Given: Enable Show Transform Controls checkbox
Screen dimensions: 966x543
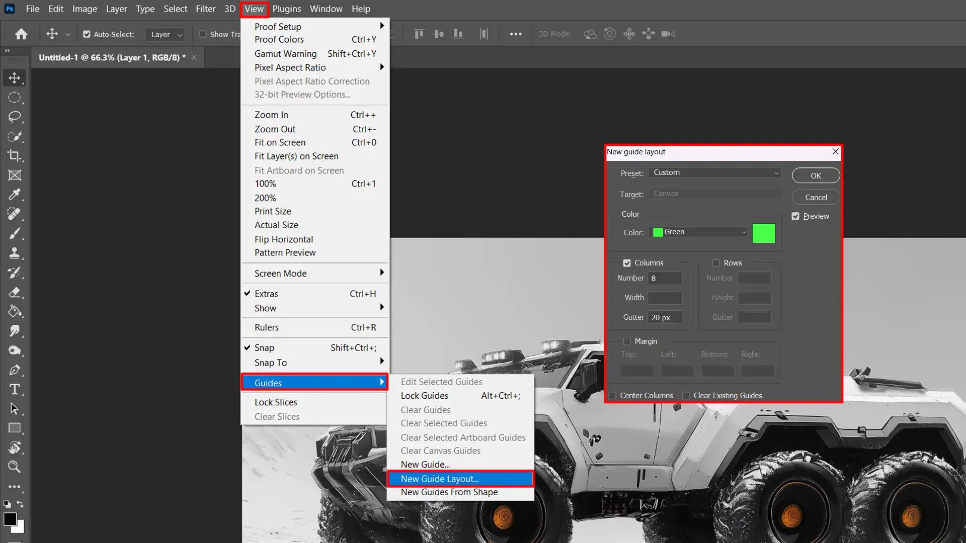Looking at the screenshot, I should (203, 34).
